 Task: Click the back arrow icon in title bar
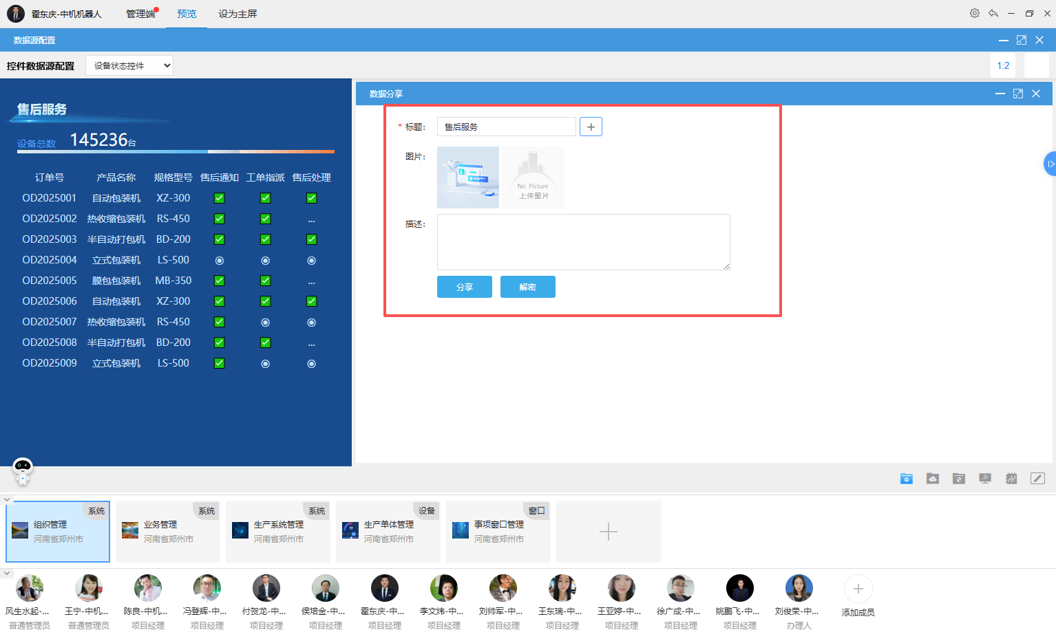993,13
